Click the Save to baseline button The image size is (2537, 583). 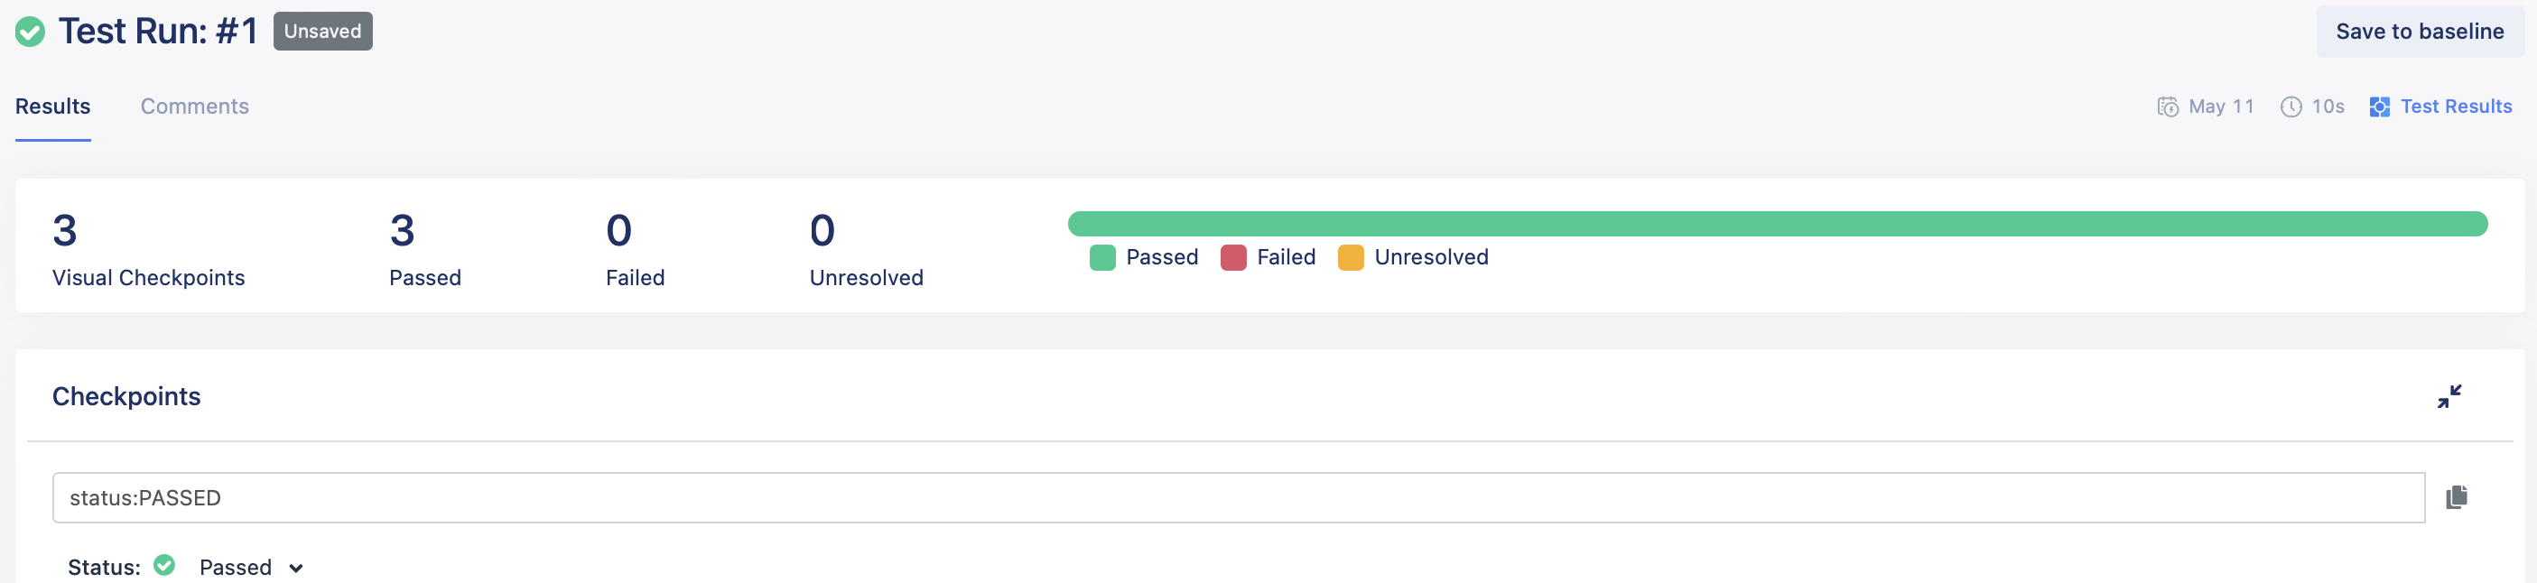coord(2420,31)
